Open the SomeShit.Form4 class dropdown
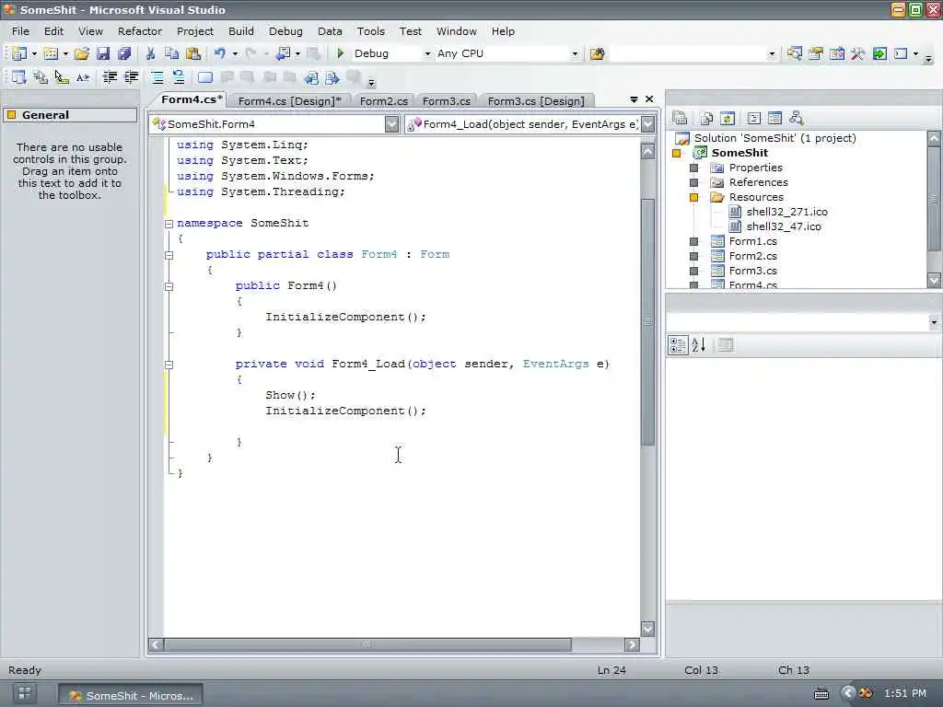 tap(391, 124)
